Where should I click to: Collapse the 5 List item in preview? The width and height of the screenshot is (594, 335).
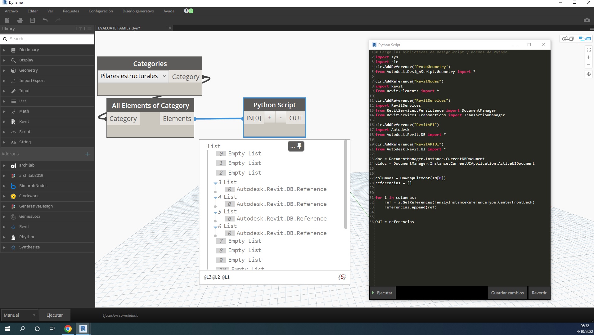coord(215,212)
